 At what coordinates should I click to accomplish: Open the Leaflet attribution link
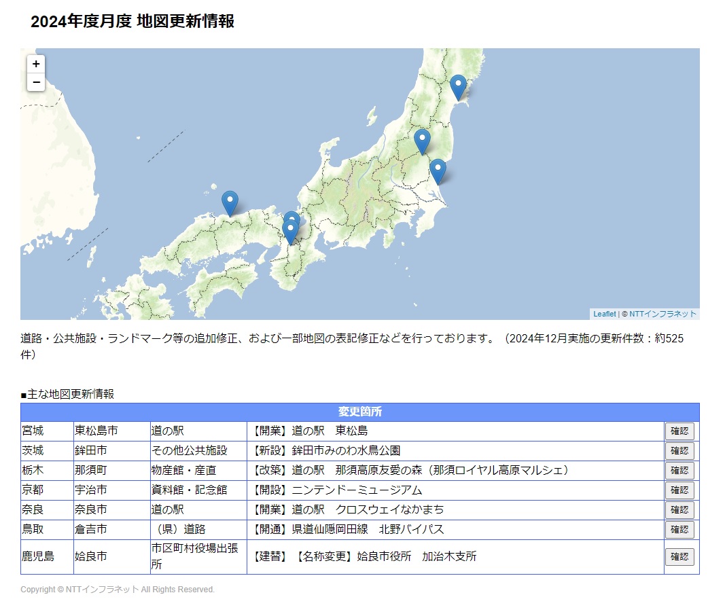tap(604, 314)
